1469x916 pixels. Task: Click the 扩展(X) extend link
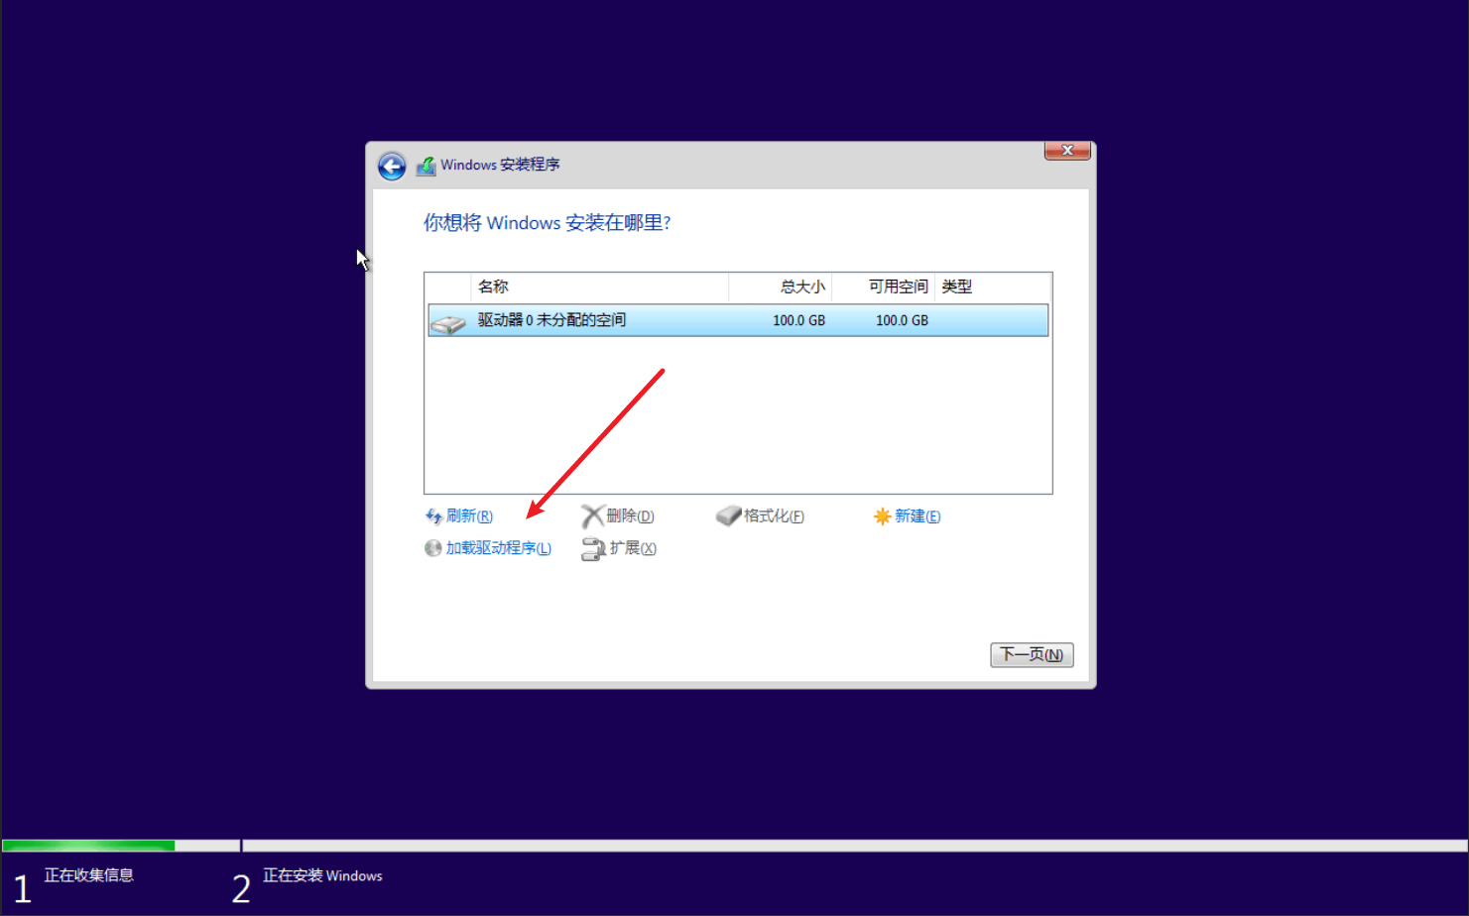[x=633, y=548]
